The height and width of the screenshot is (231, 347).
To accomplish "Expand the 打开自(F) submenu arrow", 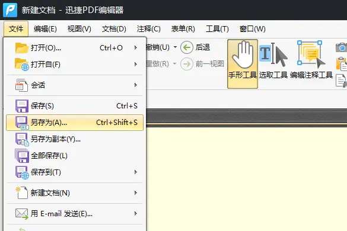I will point(136,65).
